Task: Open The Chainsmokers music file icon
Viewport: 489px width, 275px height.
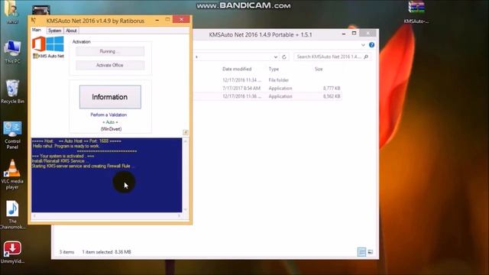Action: coord(12,215)
